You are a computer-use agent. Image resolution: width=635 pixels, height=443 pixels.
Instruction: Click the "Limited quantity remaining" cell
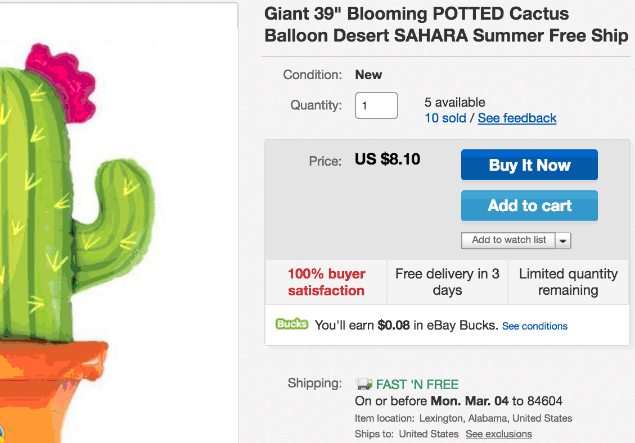[568, 282]
